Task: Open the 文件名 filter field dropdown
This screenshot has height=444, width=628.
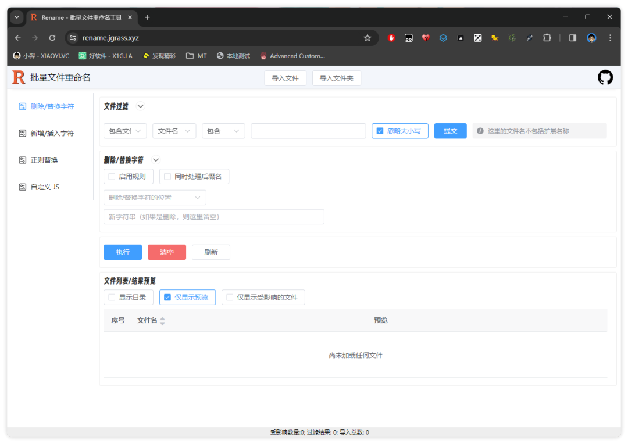Action: tap(174, 131)
